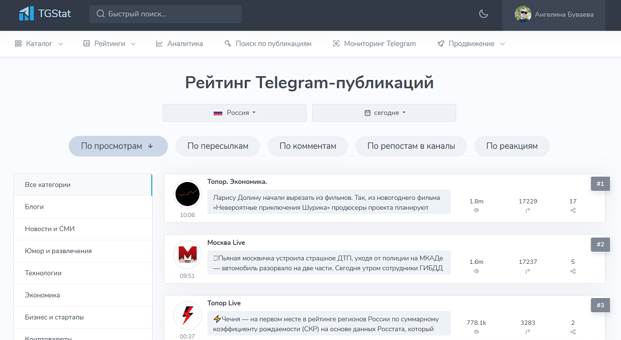Click the magnifier icon in quick search

pyautogui.click(x=100, y=14)
